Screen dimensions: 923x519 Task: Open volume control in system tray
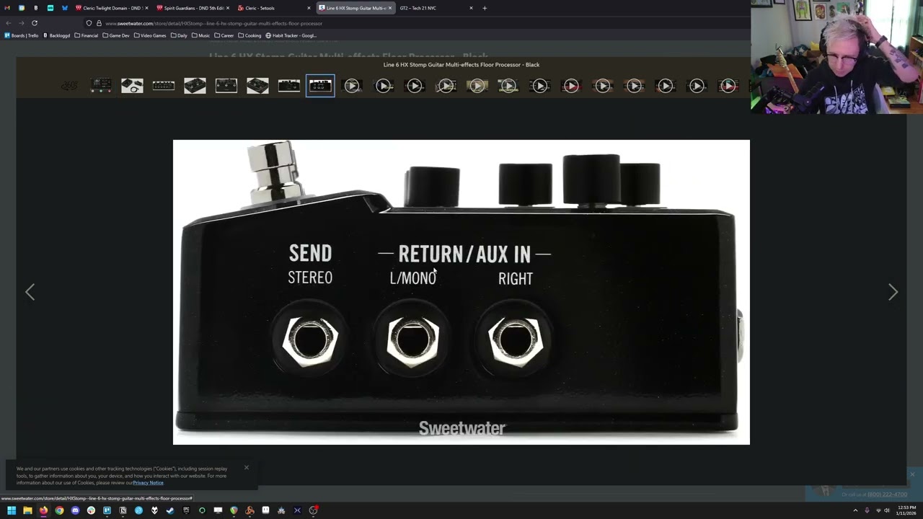click(887, 510)
